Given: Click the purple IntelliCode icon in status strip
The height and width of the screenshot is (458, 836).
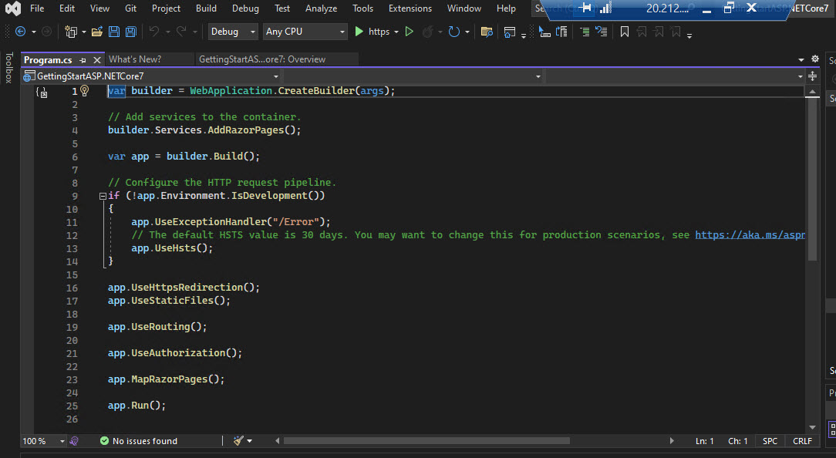Looking at the screenshot, I should click(74, 441).
